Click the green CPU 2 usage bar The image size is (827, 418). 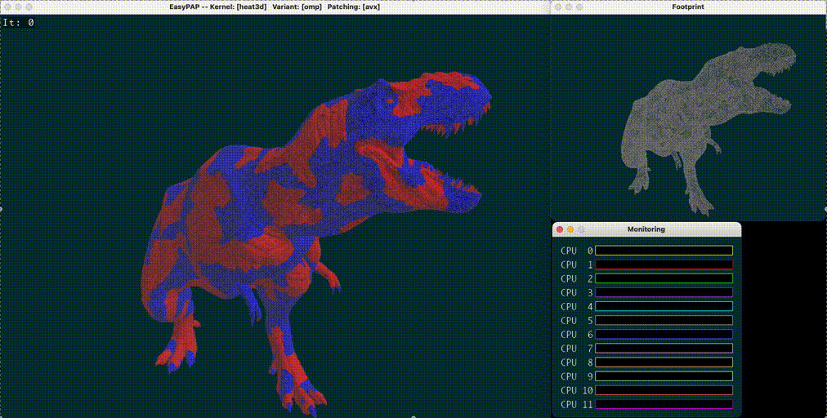click(664, 278)
